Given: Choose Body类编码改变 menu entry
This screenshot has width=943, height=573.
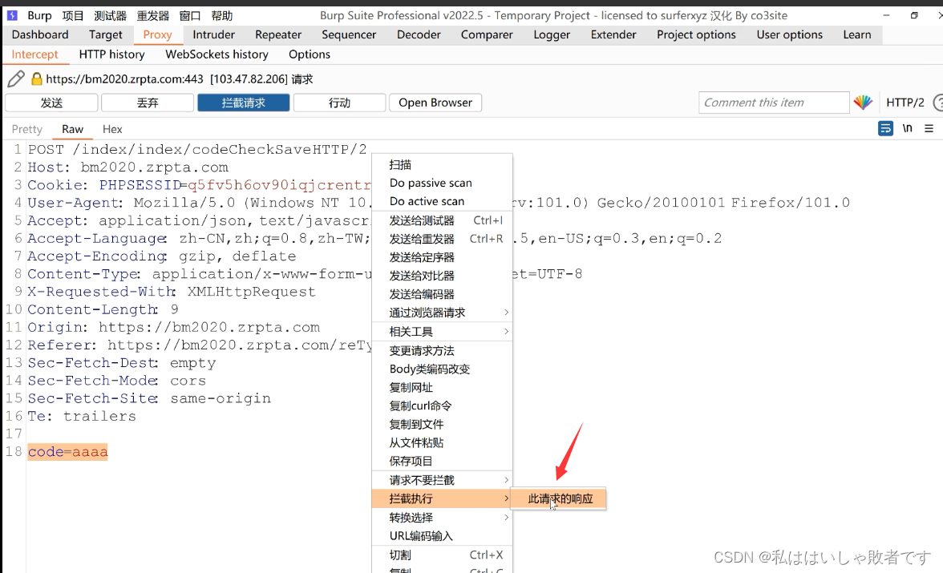Looking at the screenshot, I should tap(443, 369).
